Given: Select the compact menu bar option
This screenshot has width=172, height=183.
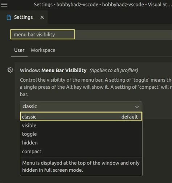Looking at the screenshot, I should pos(81,151).
